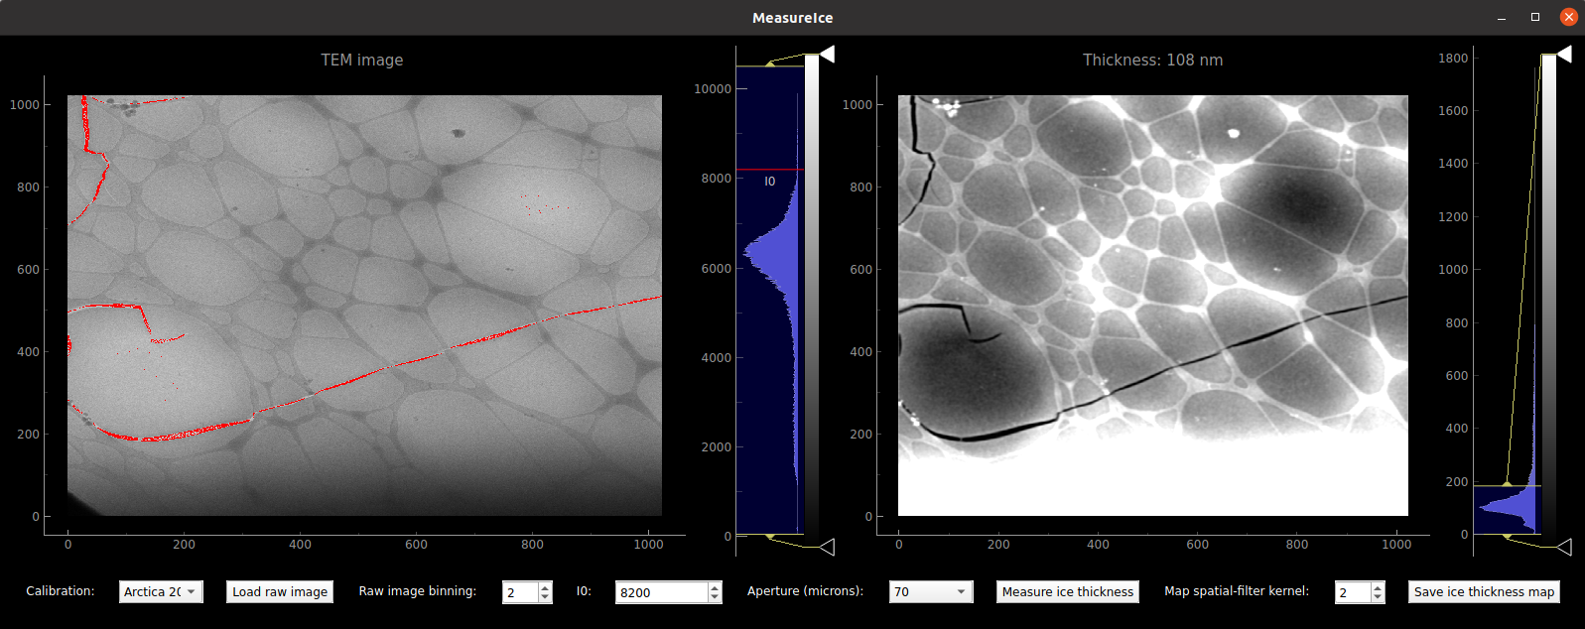
Task: Click the Raw image binning value field
Action: [x=520, y=592]
